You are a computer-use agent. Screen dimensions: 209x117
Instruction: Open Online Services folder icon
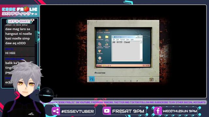(x=107, y=38)
